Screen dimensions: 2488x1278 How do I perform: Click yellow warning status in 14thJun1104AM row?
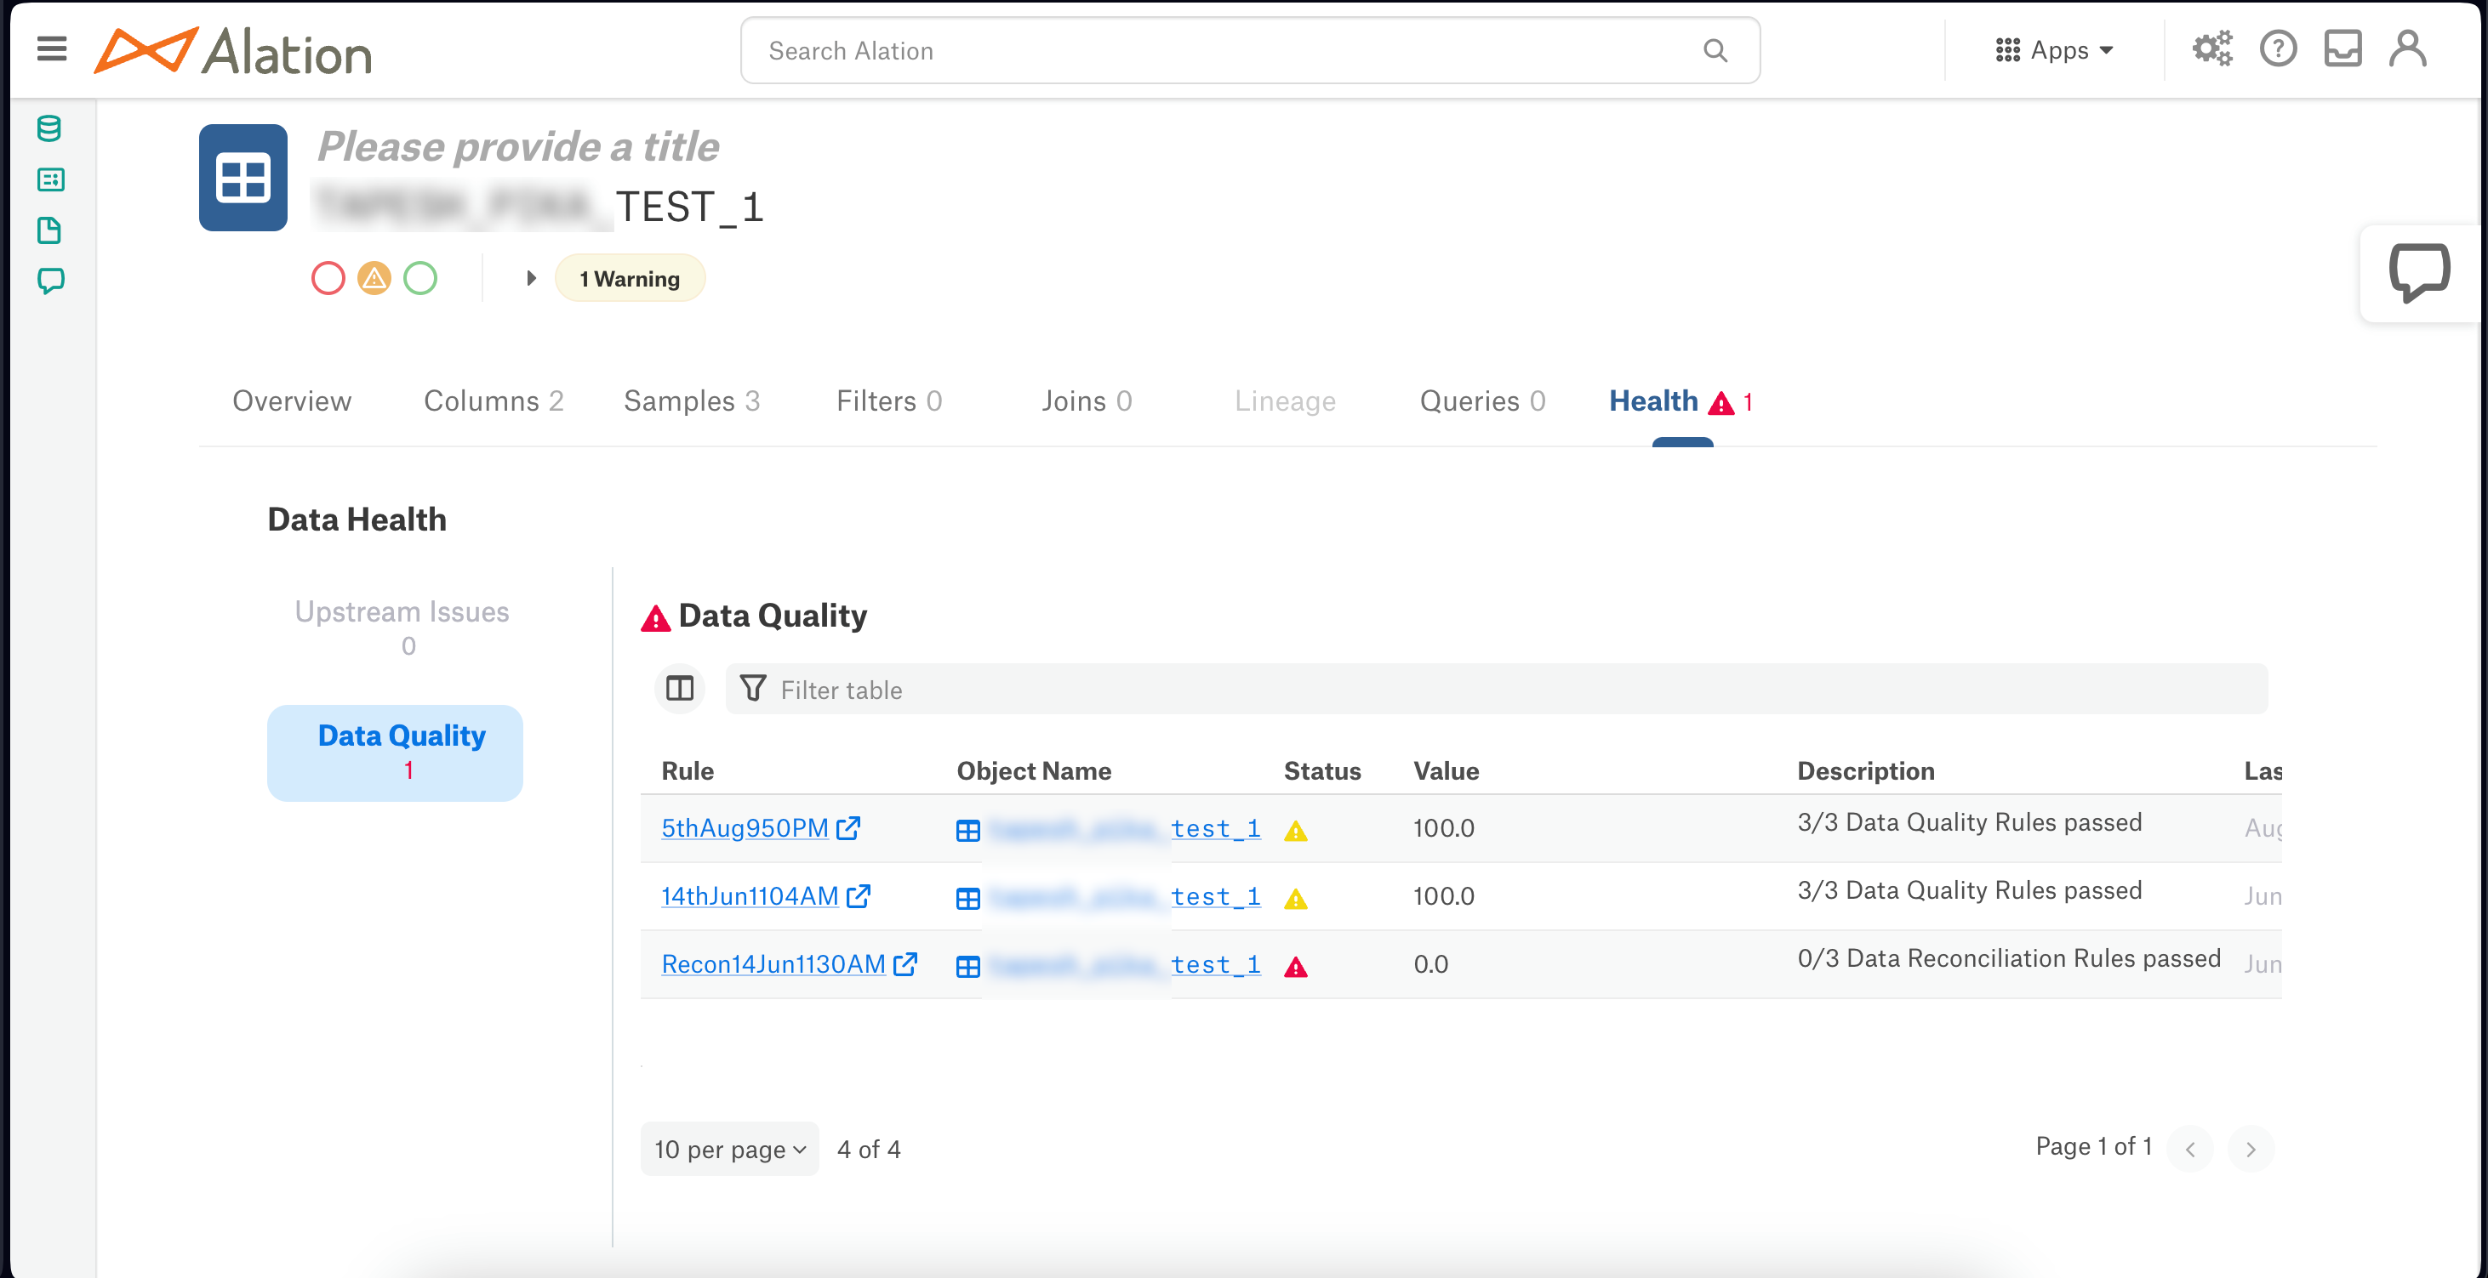(1295, 899)
